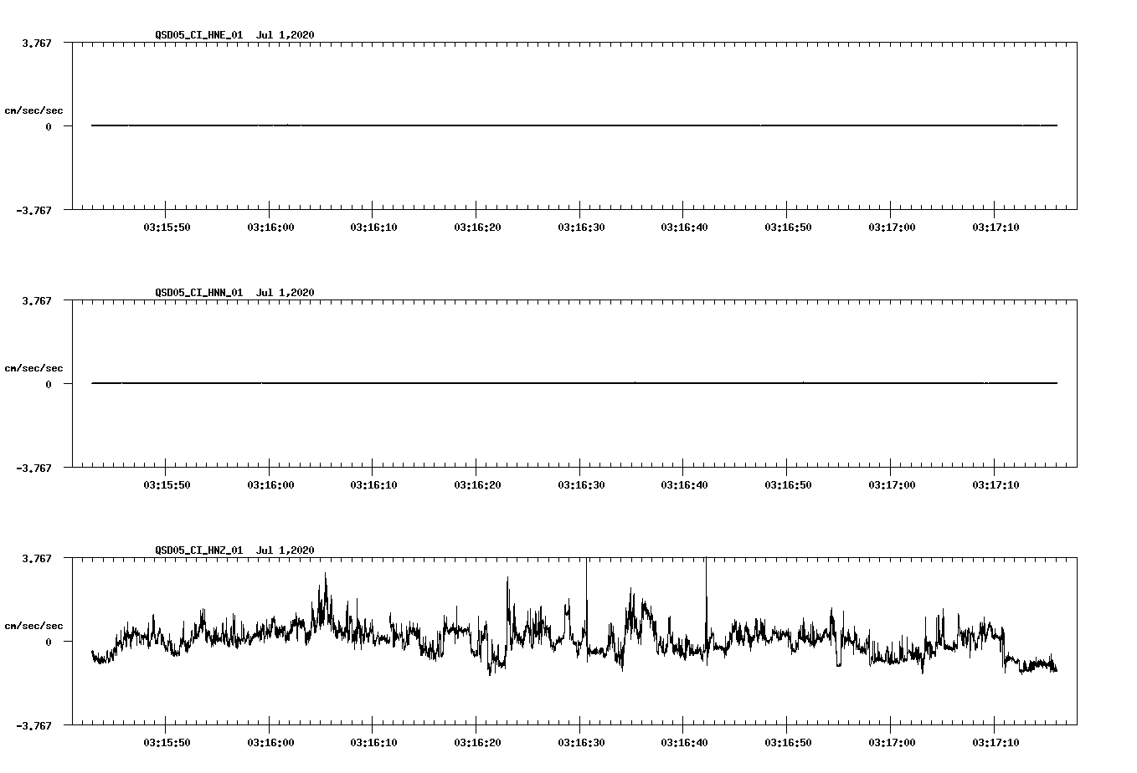
Task: Click 03:15:50 time label under HNZ plot
Action: (x=167, y=743)
